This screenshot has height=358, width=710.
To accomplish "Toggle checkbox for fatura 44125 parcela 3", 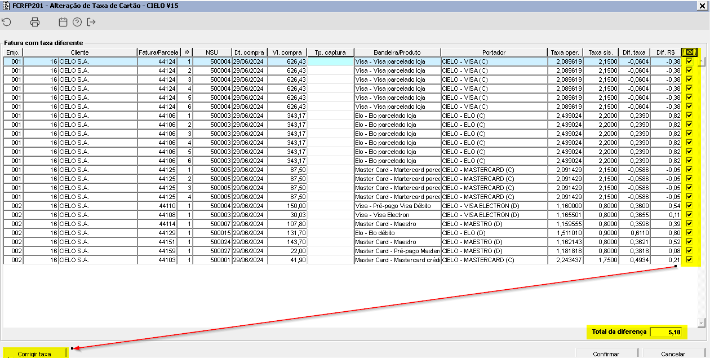I will tap(689, 188).
